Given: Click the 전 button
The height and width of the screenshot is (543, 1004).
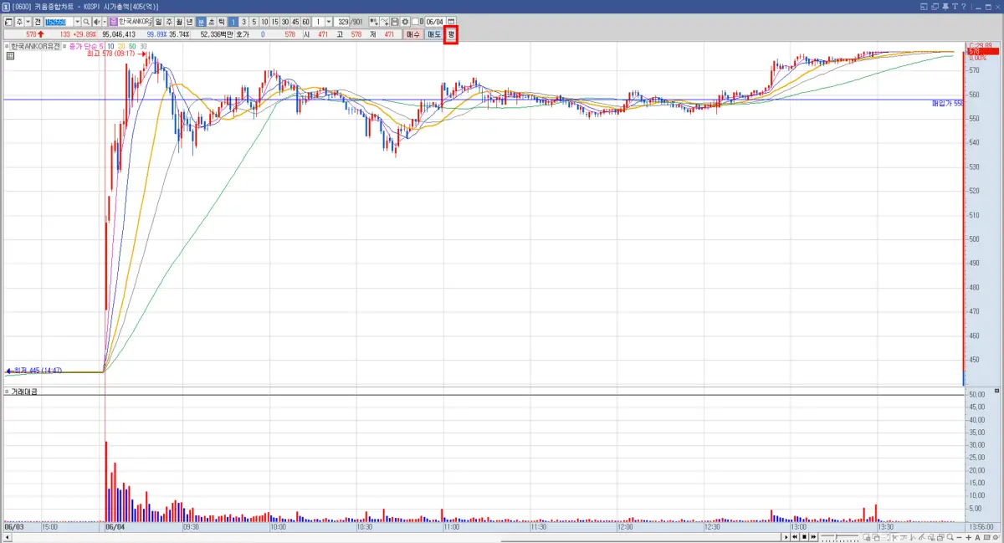Looking at the screenshot, I should pyautogui.click(x=38, y=21).
